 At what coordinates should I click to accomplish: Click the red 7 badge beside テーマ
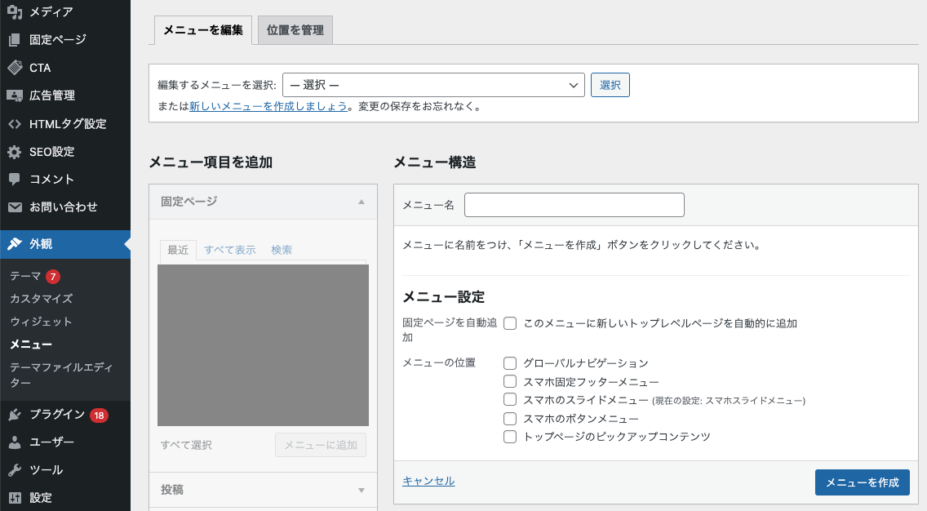coord(53,276)
